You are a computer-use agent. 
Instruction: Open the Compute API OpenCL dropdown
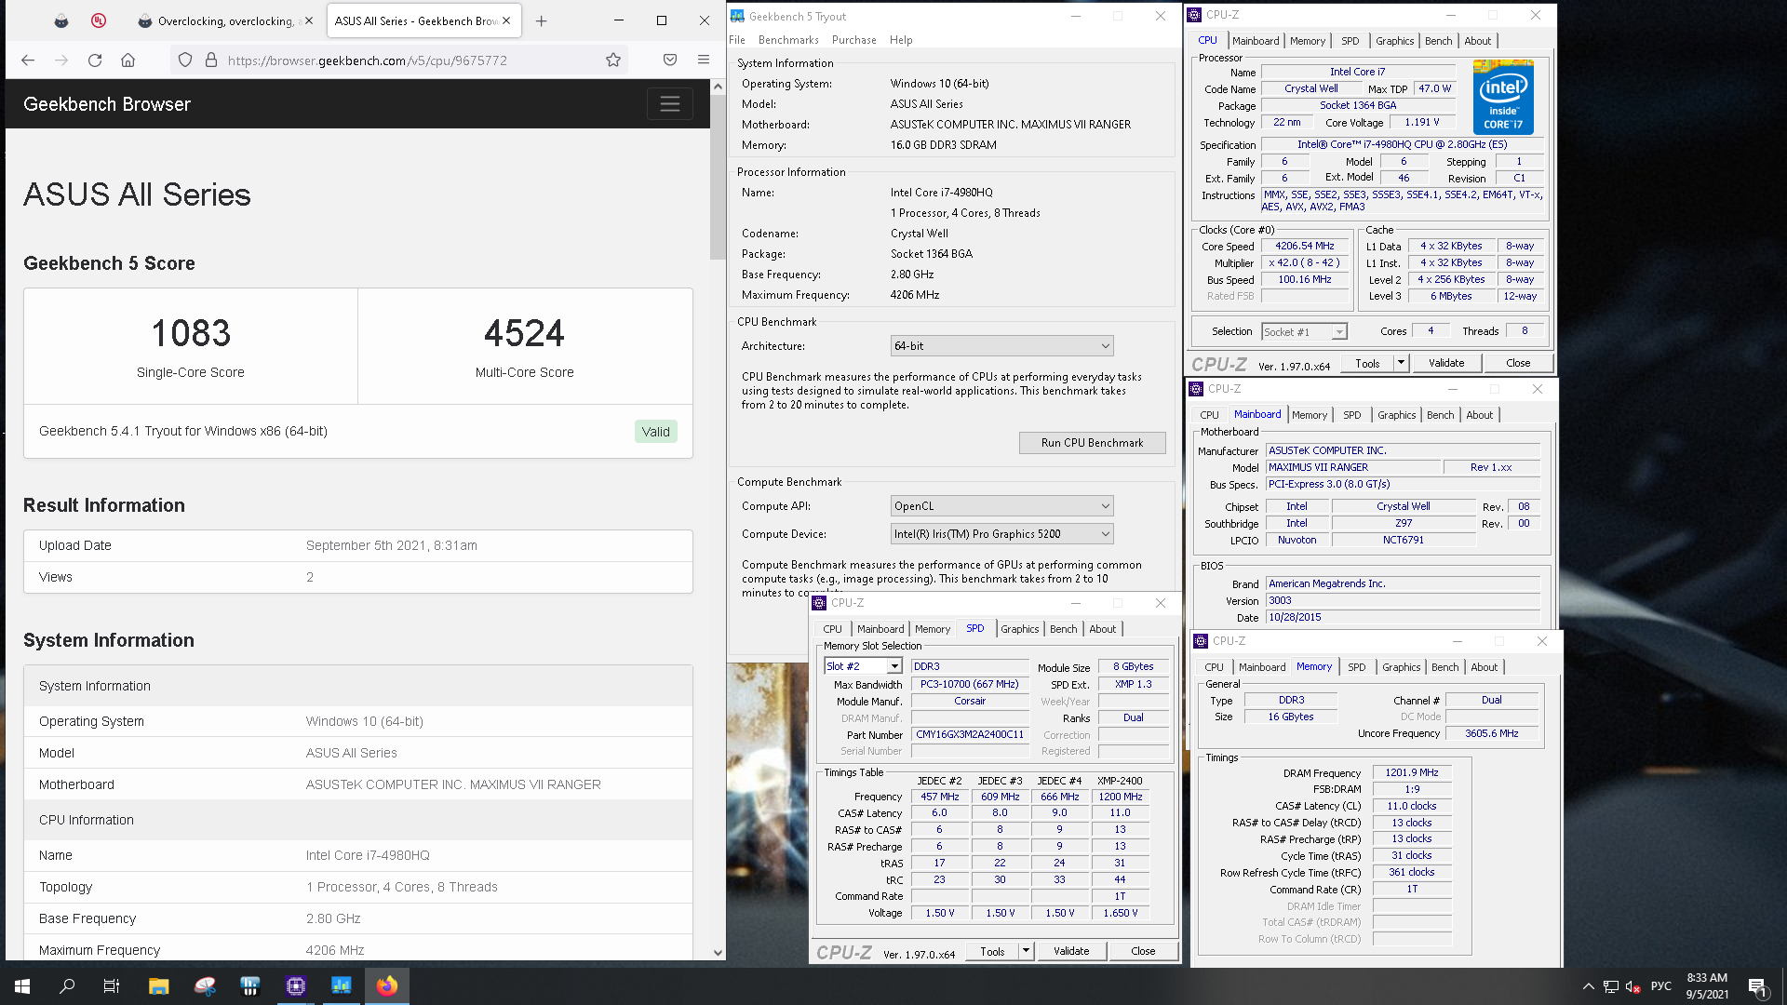pos(1001,506)
